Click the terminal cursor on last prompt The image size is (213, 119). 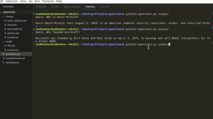(x=169, y=44)
